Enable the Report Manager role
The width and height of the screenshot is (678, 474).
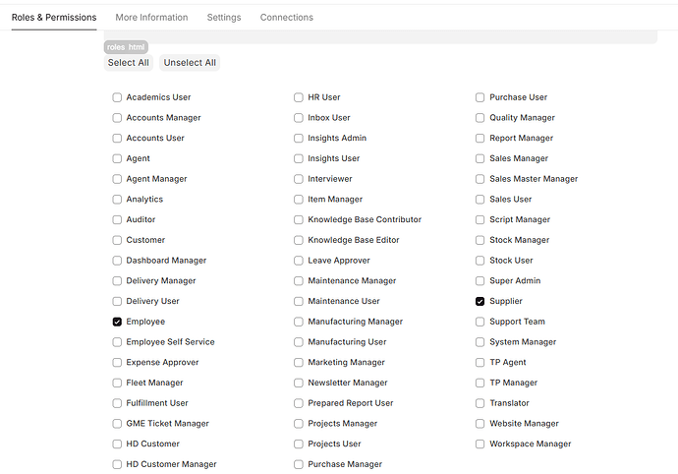(x=480, y=138)
